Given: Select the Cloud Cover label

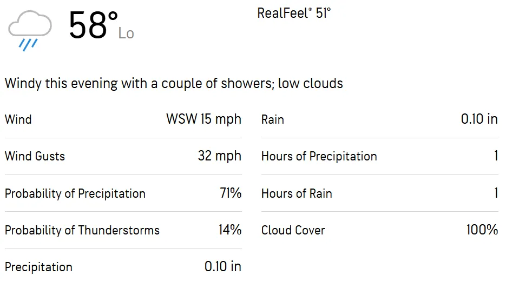Looking at the screenshot, I should 293,230.
